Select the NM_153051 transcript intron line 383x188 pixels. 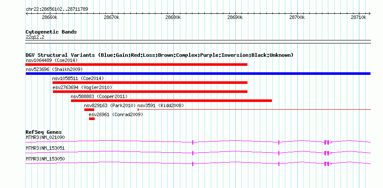tap(198, 152)
